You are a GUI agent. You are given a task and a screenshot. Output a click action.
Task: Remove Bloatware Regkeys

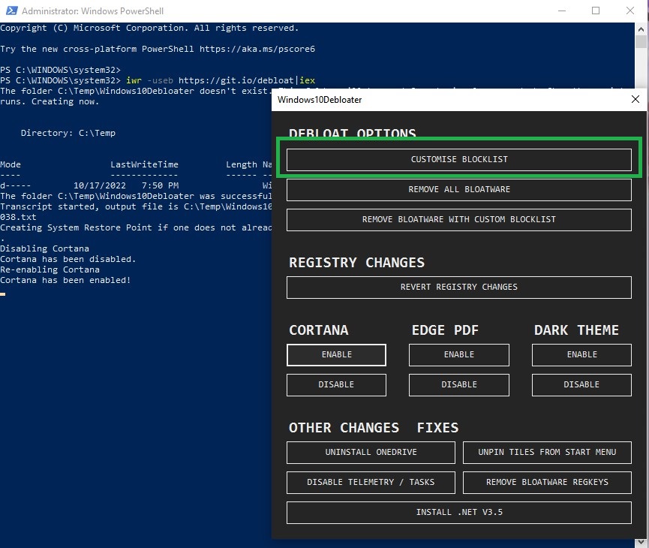(x=547, y=482)
